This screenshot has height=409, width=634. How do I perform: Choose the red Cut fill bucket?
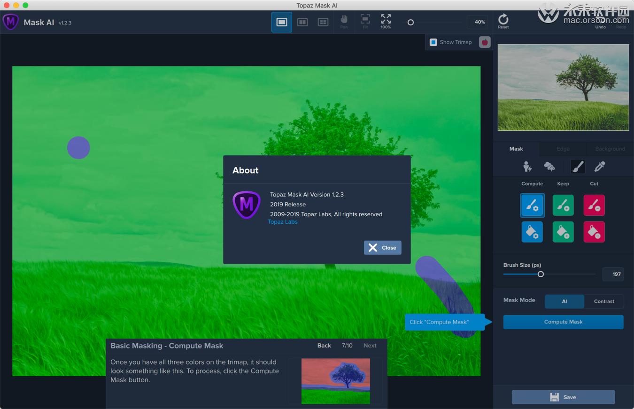click(x=594, y=232)
